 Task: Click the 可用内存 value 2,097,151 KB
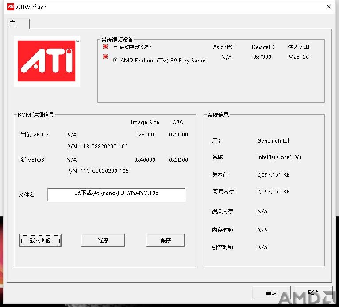[274, 192]
